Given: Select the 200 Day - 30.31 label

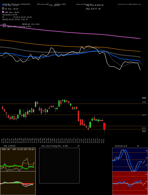Looking at the screenshot, I should point(12,12).
